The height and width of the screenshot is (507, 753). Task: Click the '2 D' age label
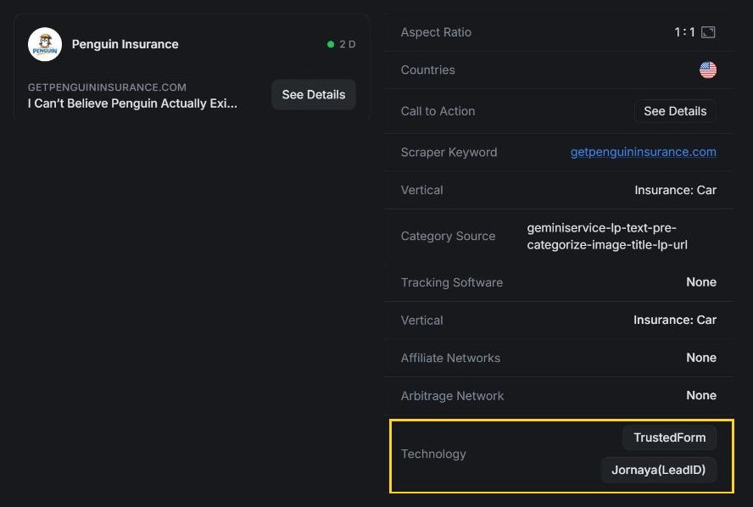pos(347,44)
